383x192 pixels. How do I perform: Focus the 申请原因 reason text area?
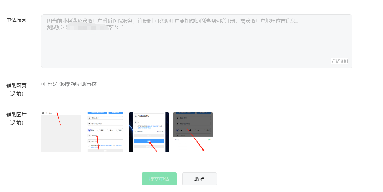196,41
